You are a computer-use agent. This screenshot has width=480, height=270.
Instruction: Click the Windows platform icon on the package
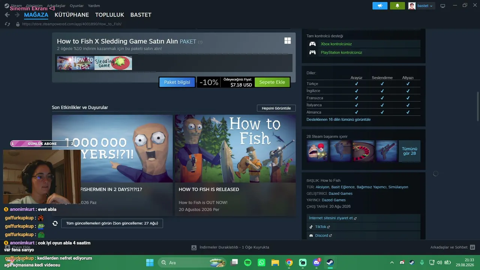288,41
